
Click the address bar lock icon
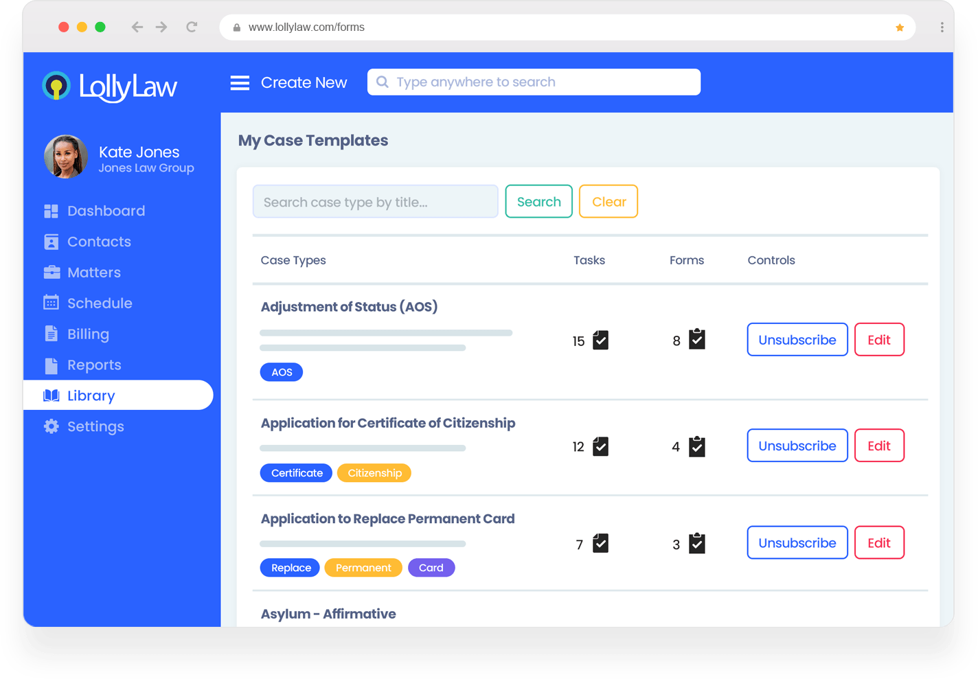tap(237, 27)
